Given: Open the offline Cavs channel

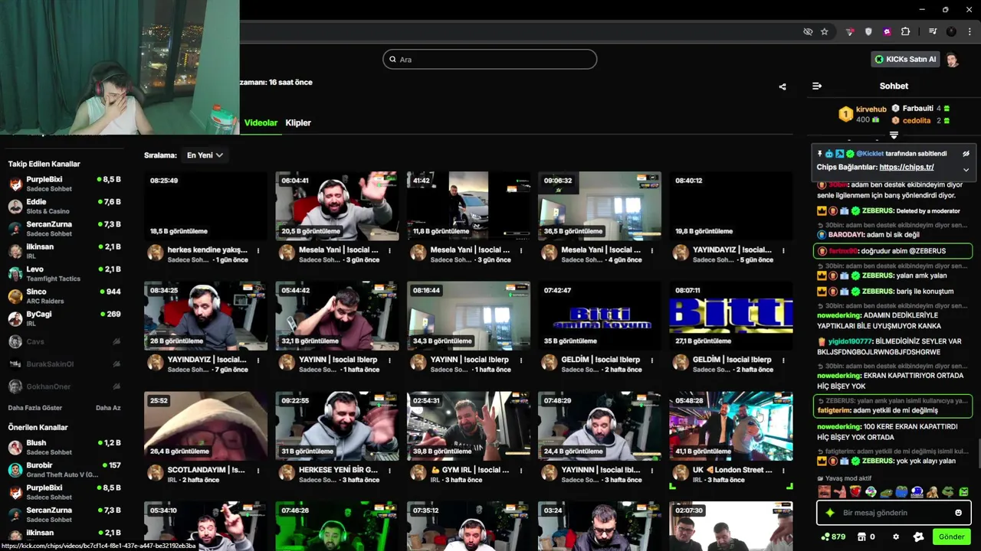Looking at the screenshot, I should coord(64,341).
